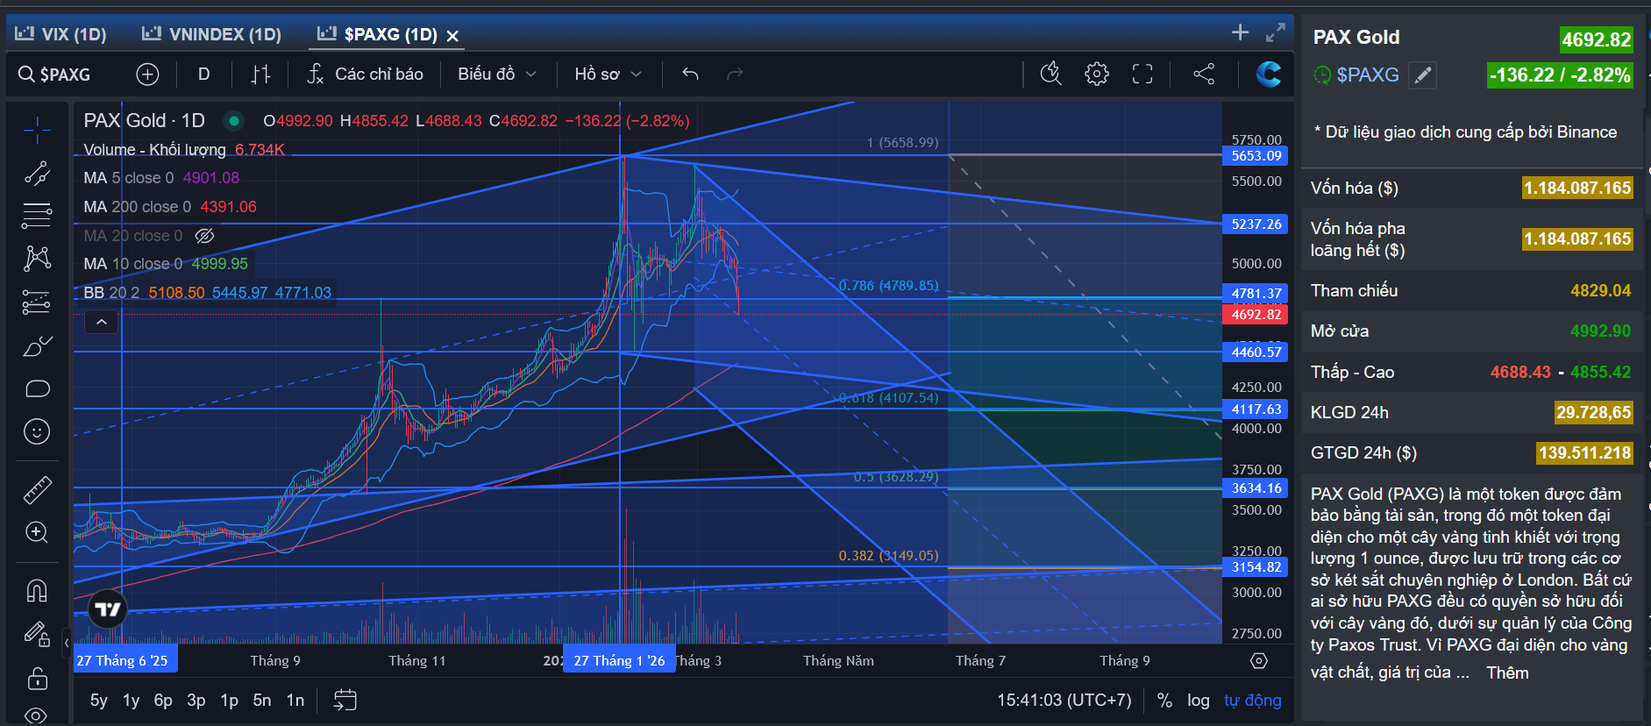Click the blue C logo icon

click(x=1268, y=75)
